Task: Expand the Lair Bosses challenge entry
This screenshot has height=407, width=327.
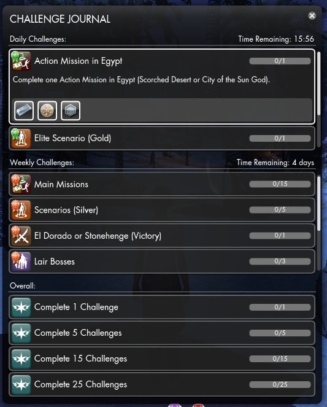Action: pyautogui.click(x=162, y=262)
